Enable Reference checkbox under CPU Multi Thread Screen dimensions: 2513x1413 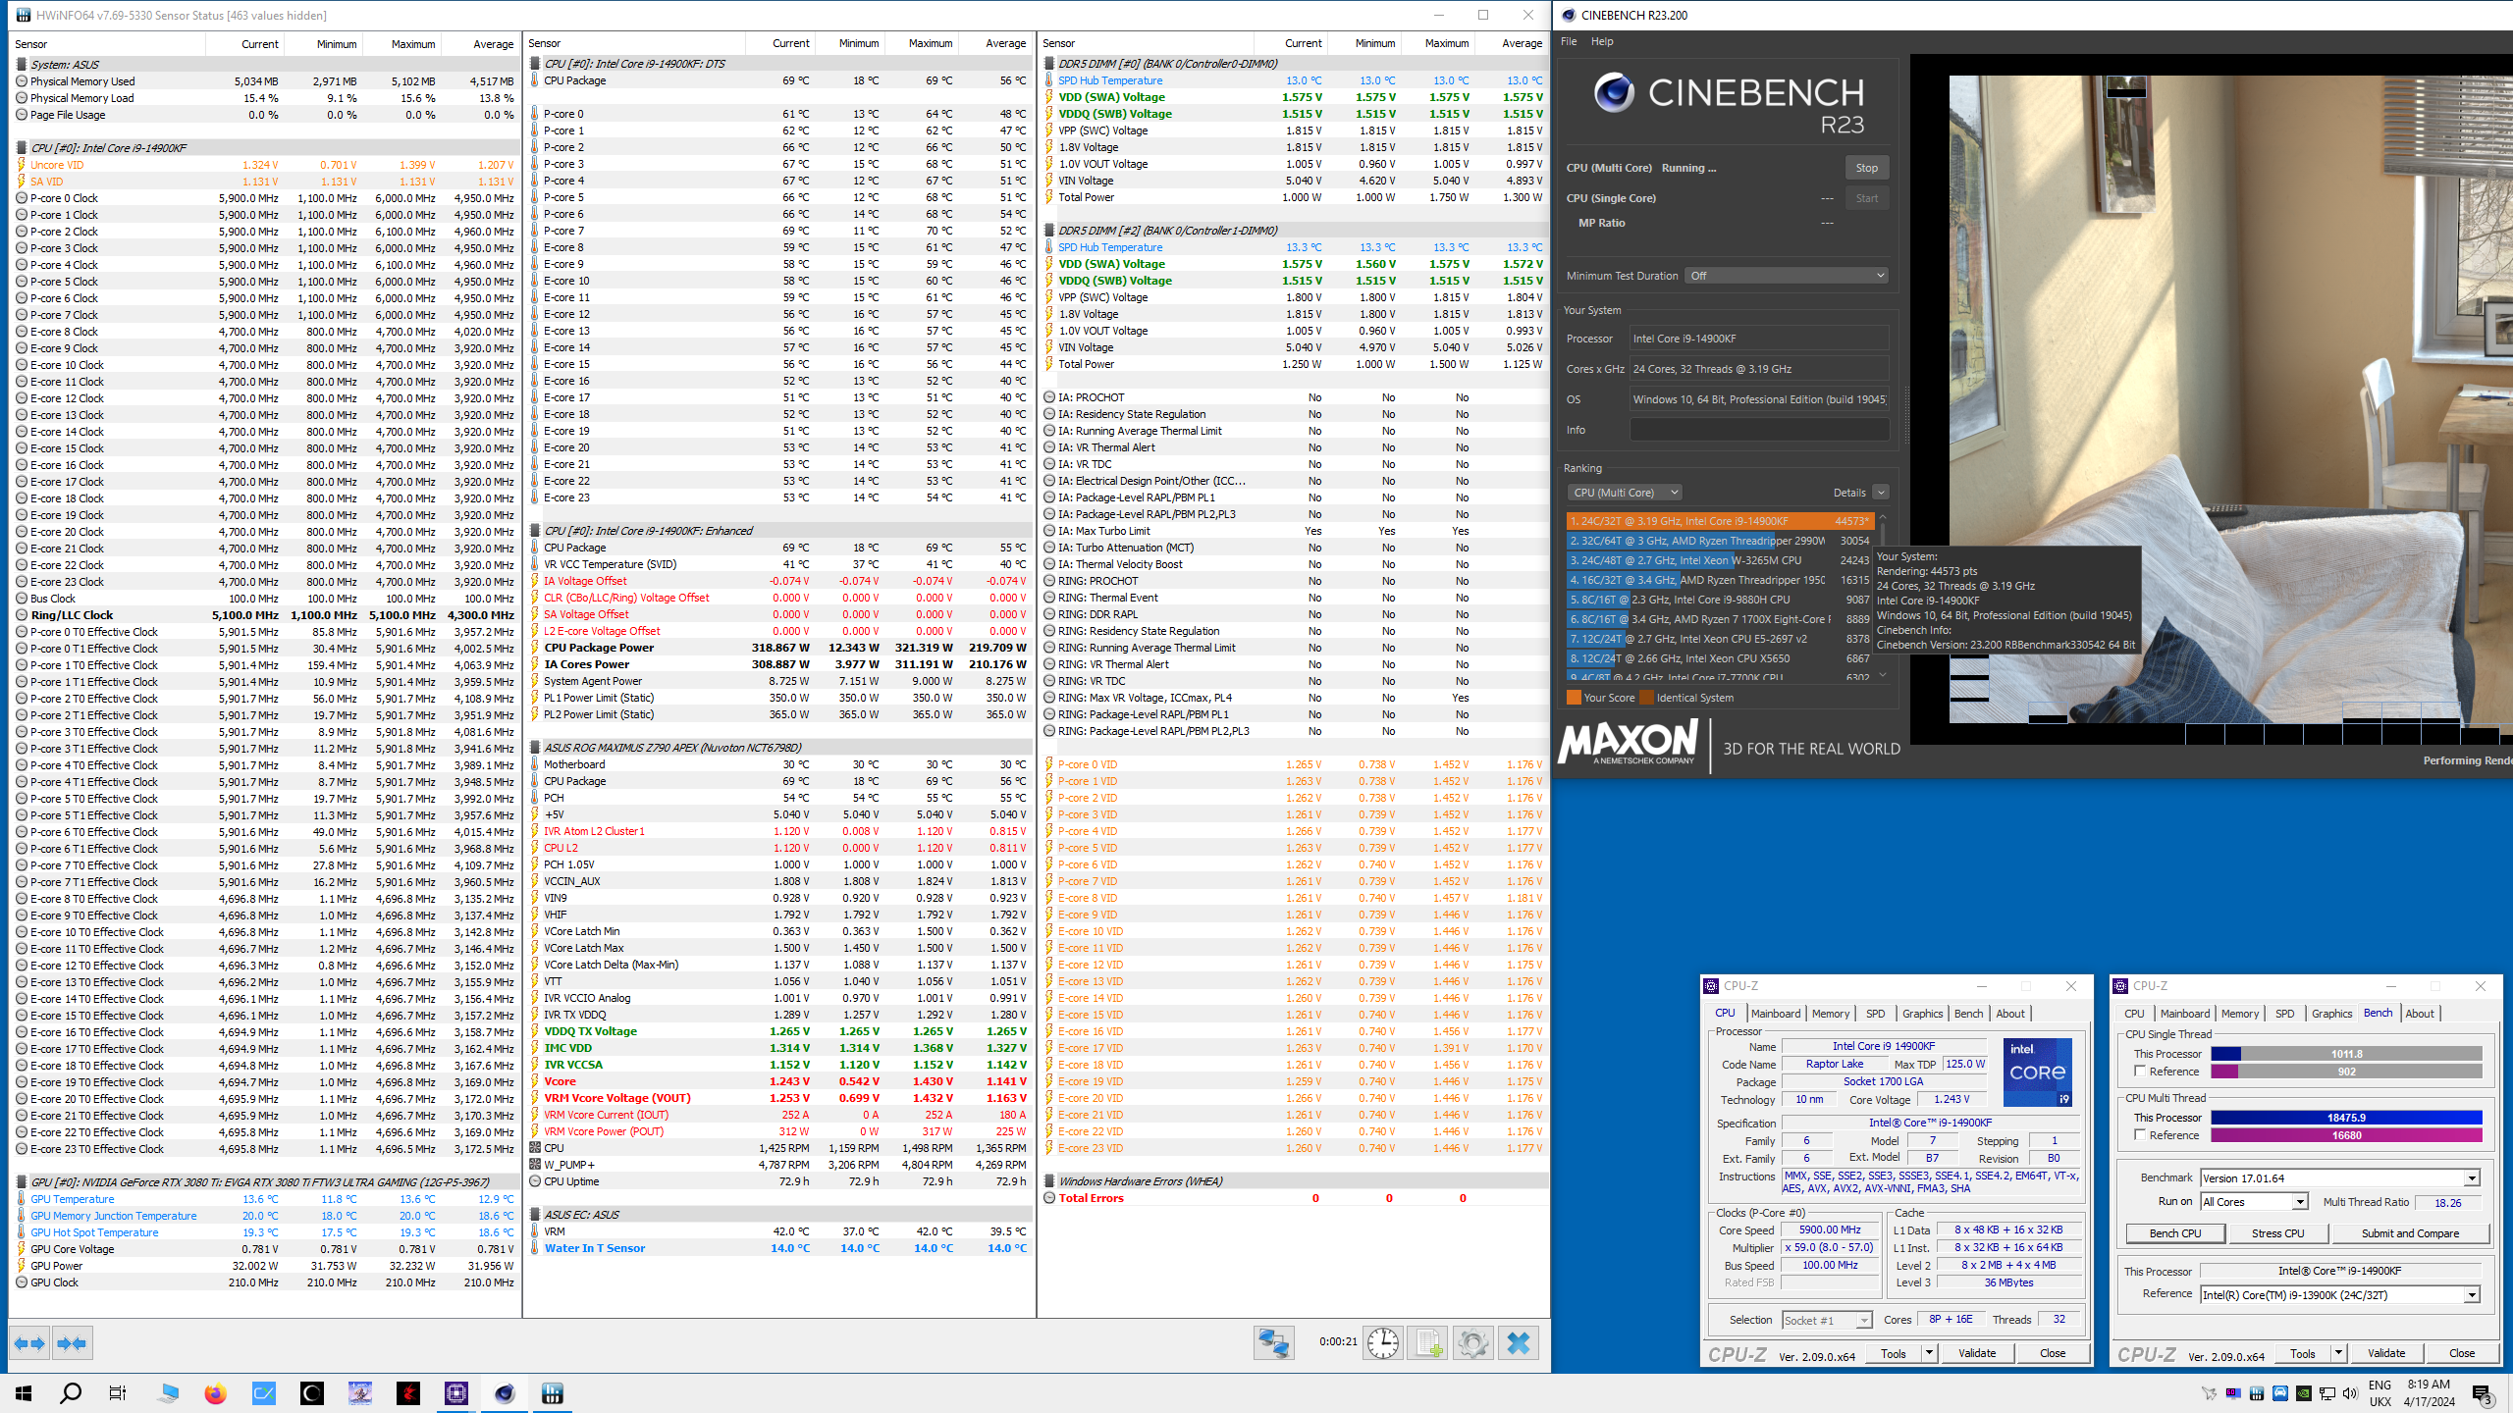pos(2140,1135)
